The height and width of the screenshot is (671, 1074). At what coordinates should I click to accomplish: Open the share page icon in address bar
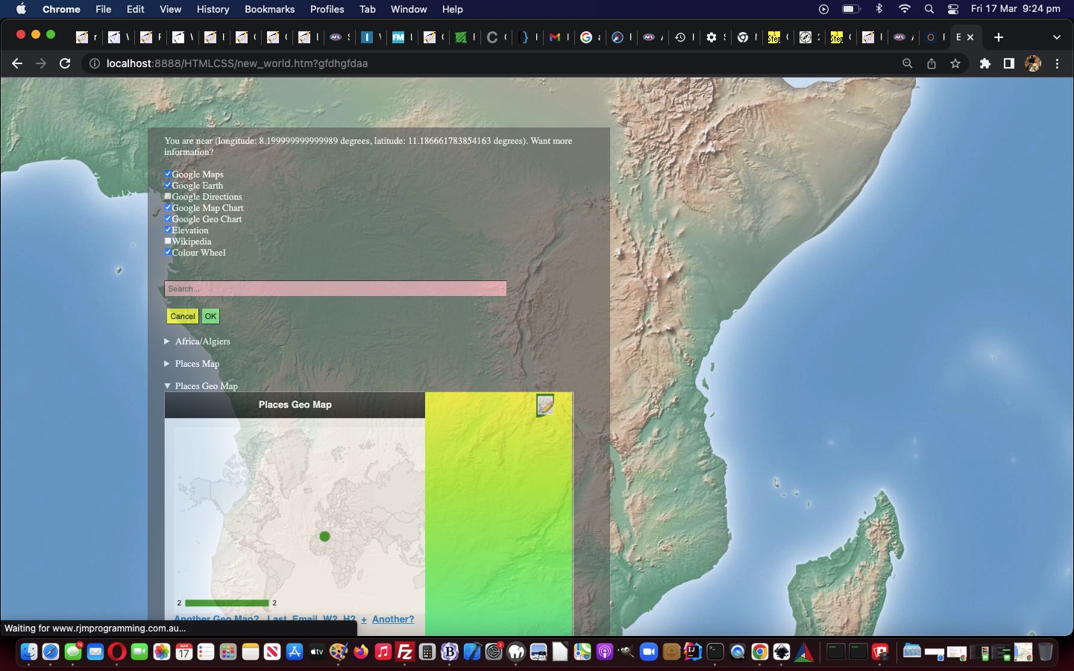(932, 63)
